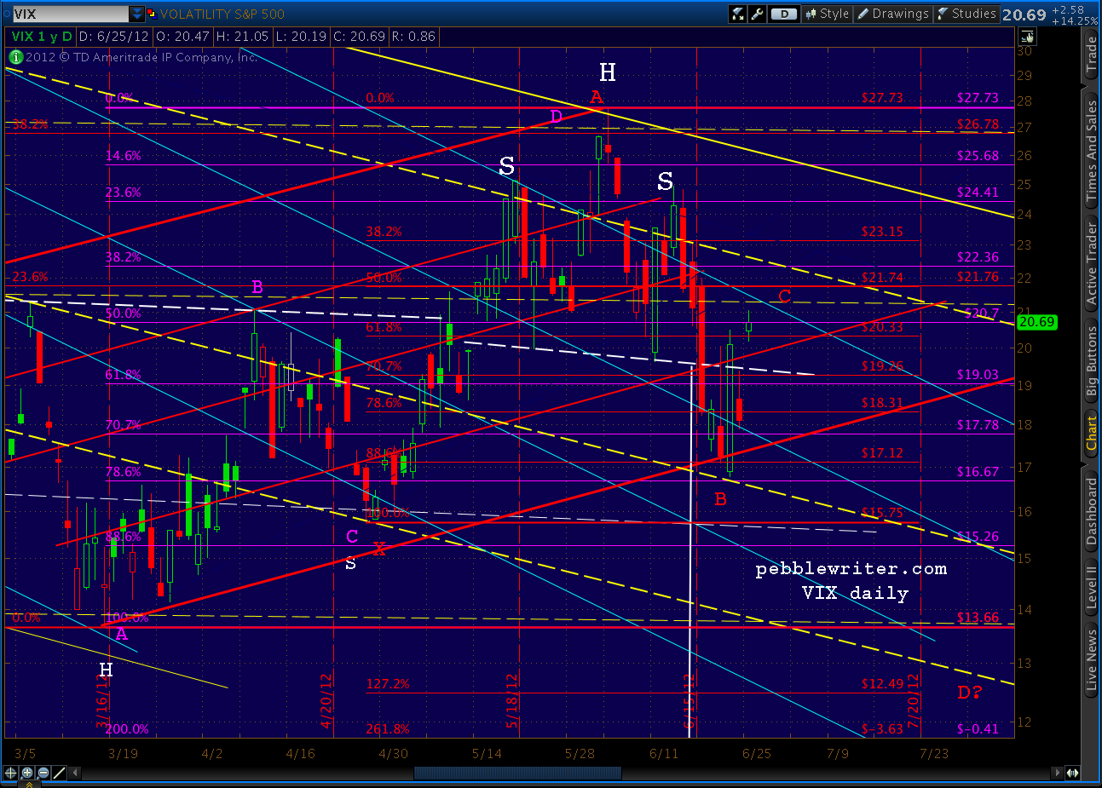Click the '$24.41' magenta price label
The width and height of the screenshot is (1102, 788).
[x=978, y=193]
